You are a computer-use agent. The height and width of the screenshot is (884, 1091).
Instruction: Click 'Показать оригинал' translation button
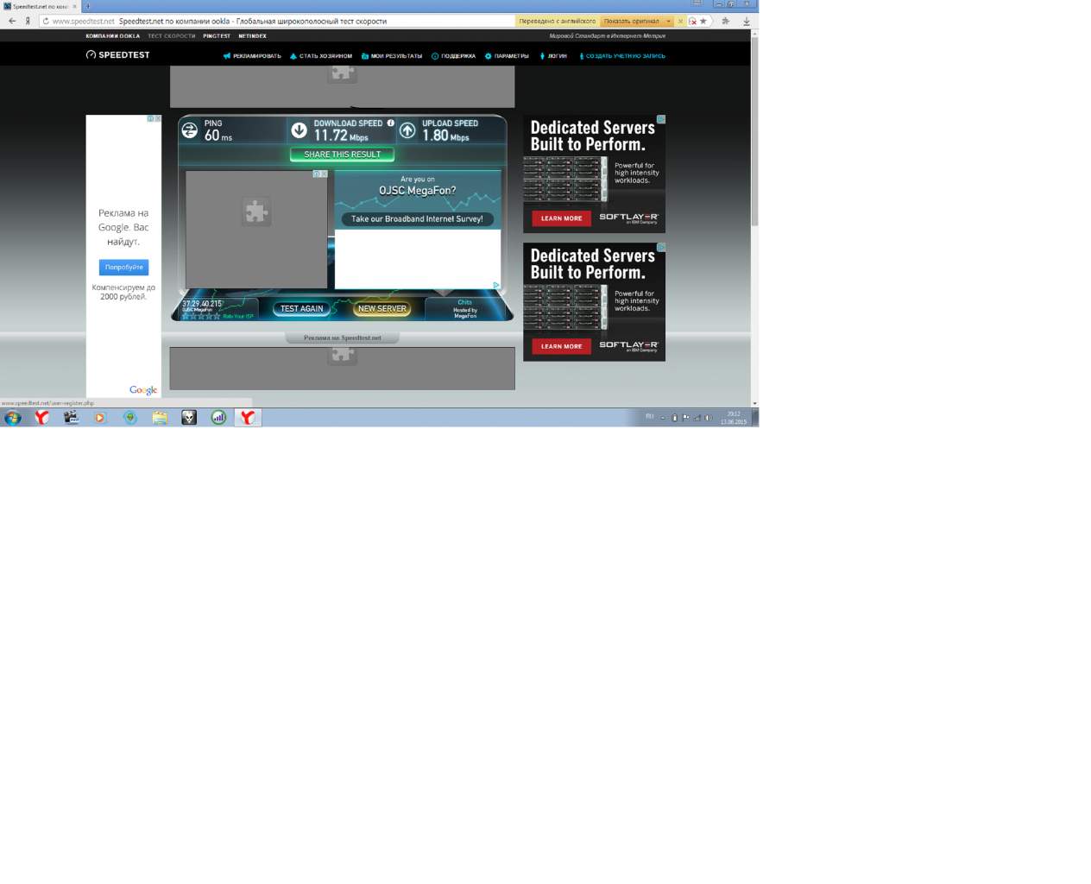(x=631, y=21)
